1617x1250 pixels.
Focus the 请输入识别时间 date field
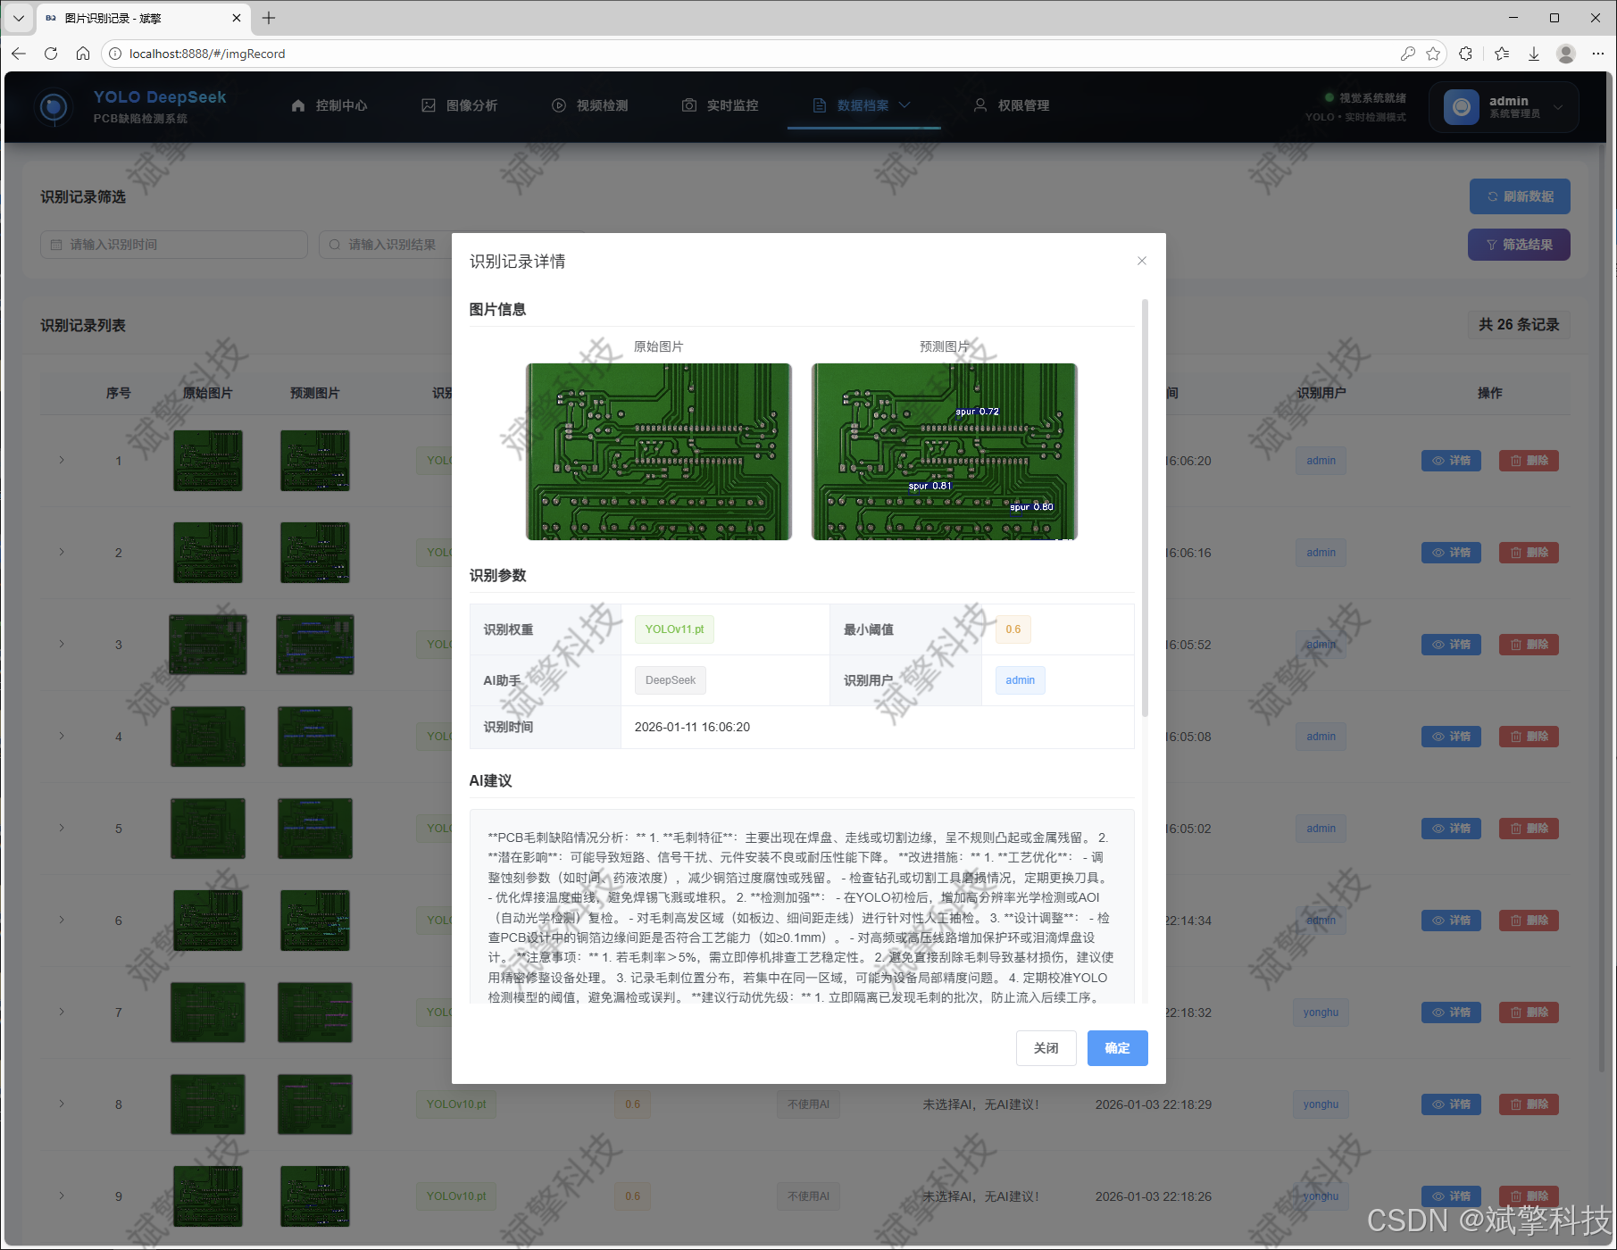[x=174, y=245]
